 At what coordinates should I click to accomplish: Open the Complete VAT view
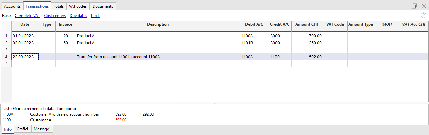coord(27,16)
